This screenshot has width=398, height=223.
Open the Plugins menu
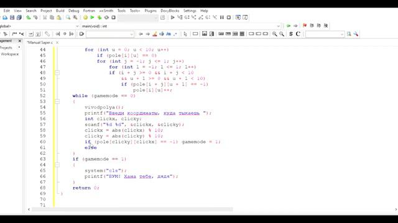point(150,11)
